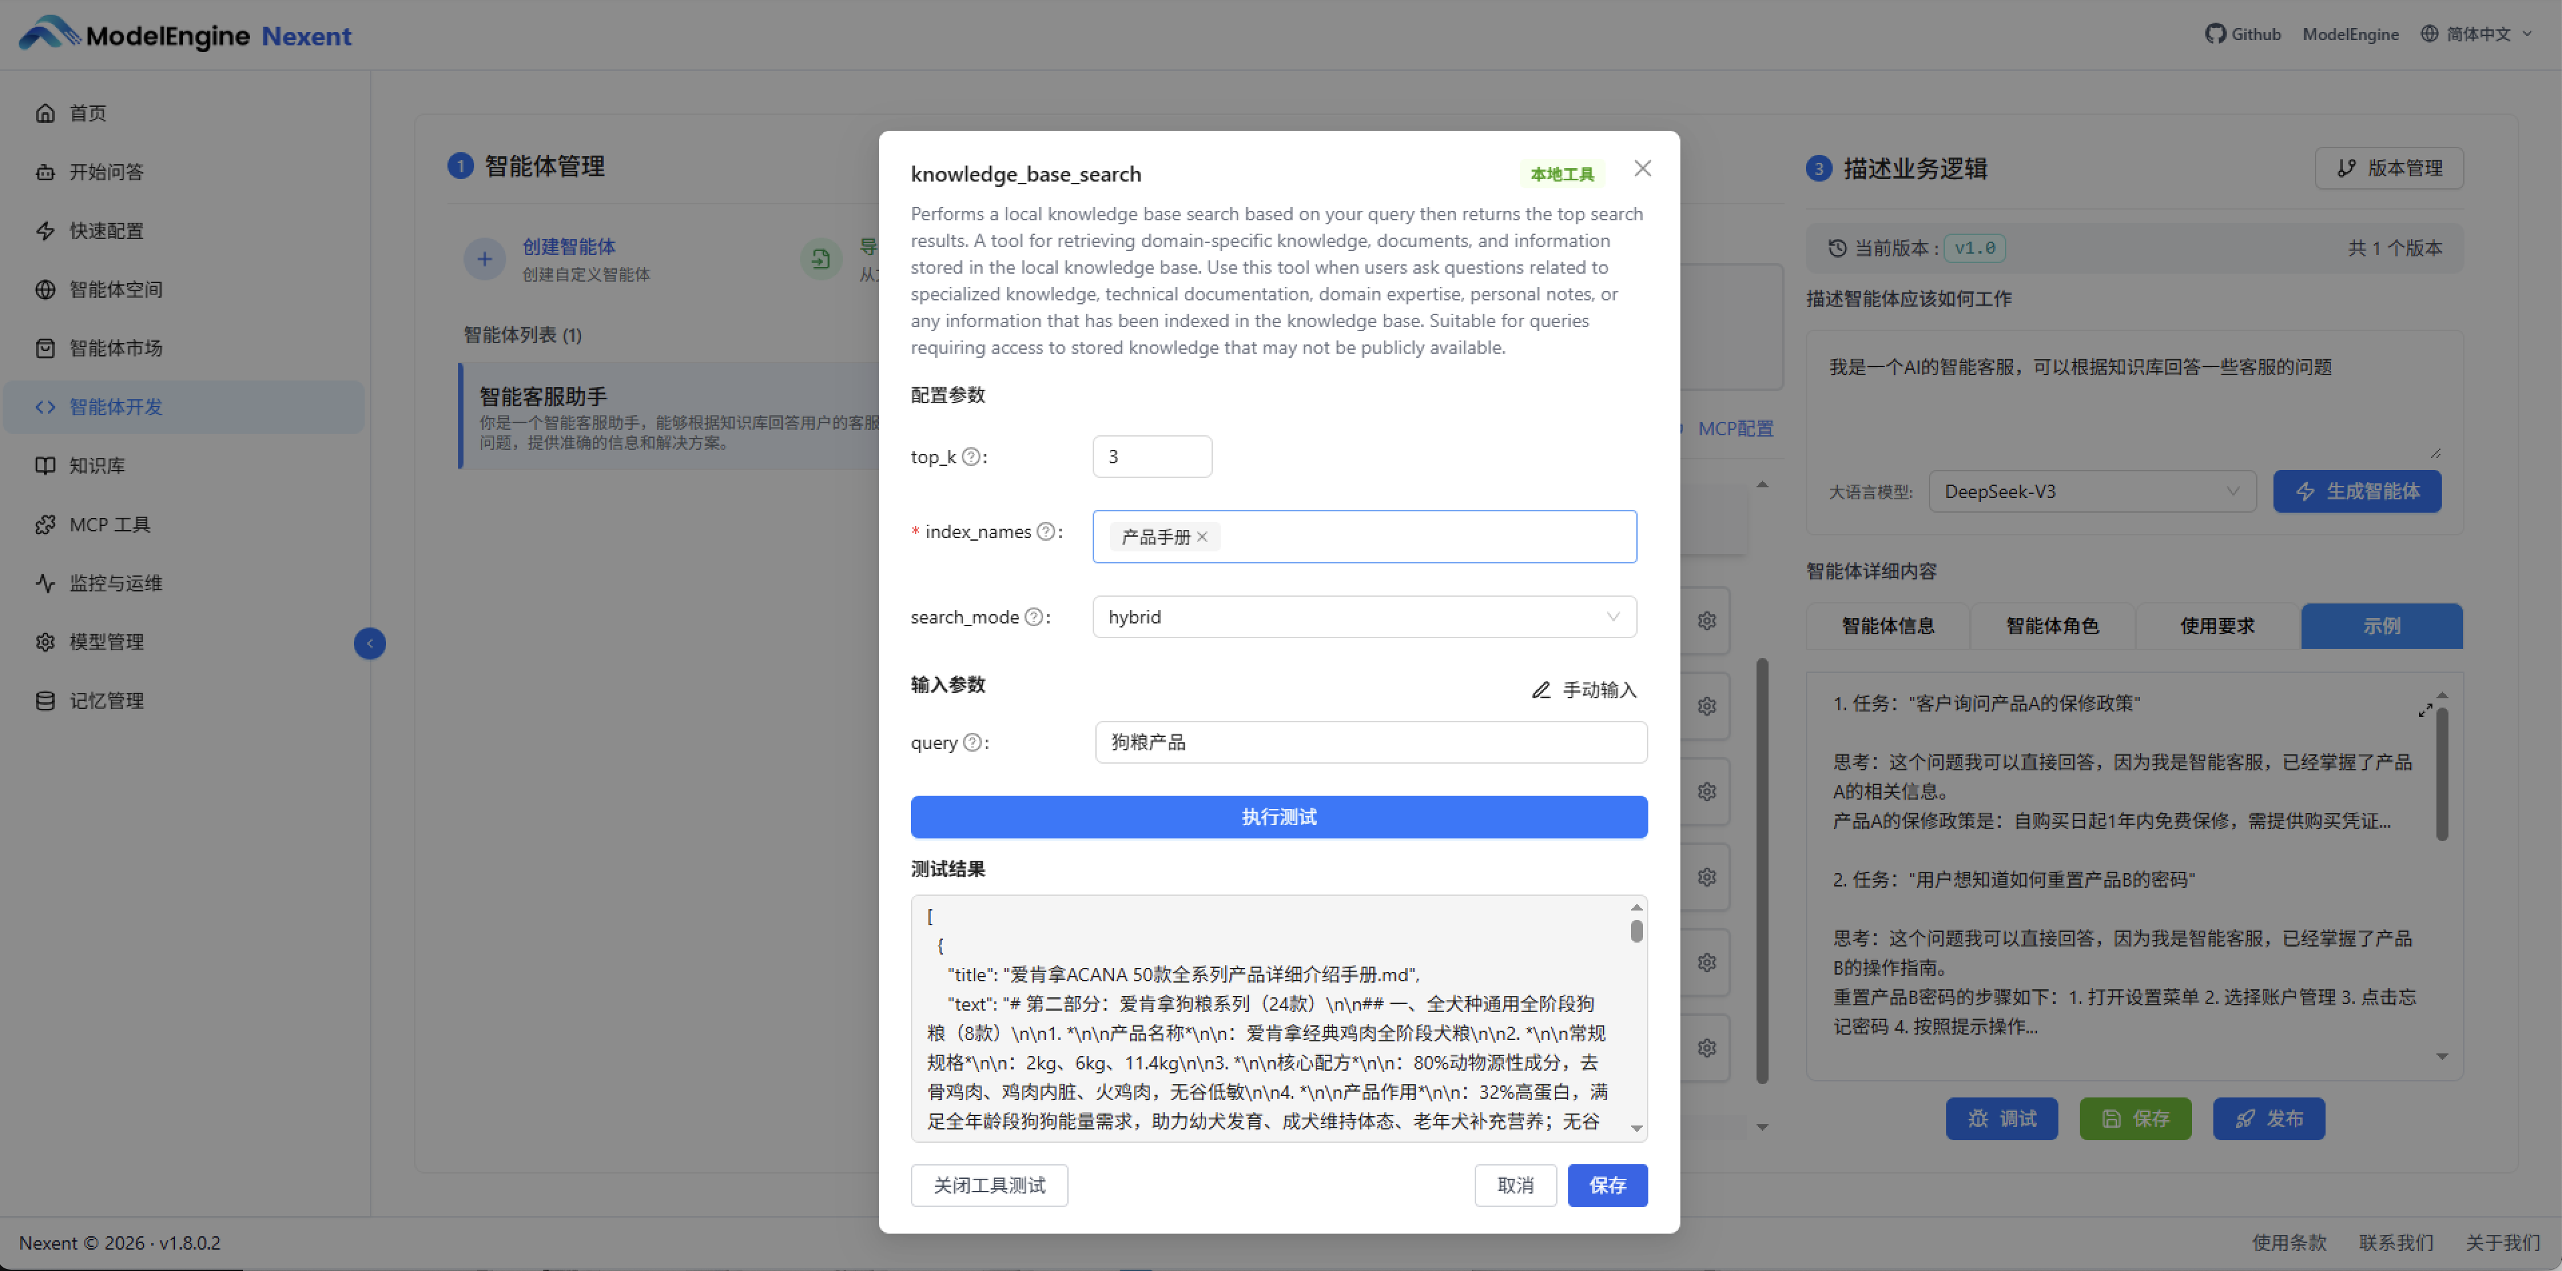The image size is (2562, 1271).
Task: Open the search_mode hybrid dropdown
Action: click(x=1364, y=616)
